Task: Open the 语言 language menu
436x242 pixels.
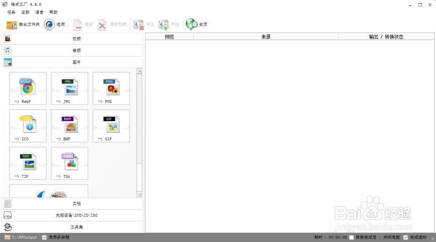Action: point(39,12)
